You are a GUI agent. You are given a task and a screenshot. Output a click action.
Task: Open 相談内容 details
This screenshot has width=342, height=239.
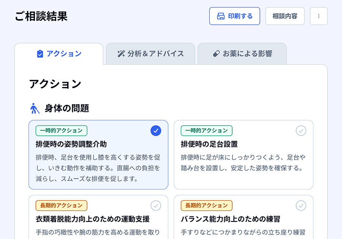coord(285,16)
